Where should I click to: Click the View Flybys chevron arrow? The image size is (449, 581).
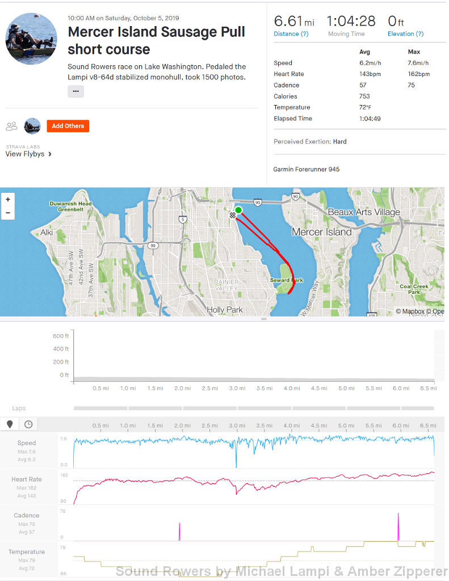point(50,154)
